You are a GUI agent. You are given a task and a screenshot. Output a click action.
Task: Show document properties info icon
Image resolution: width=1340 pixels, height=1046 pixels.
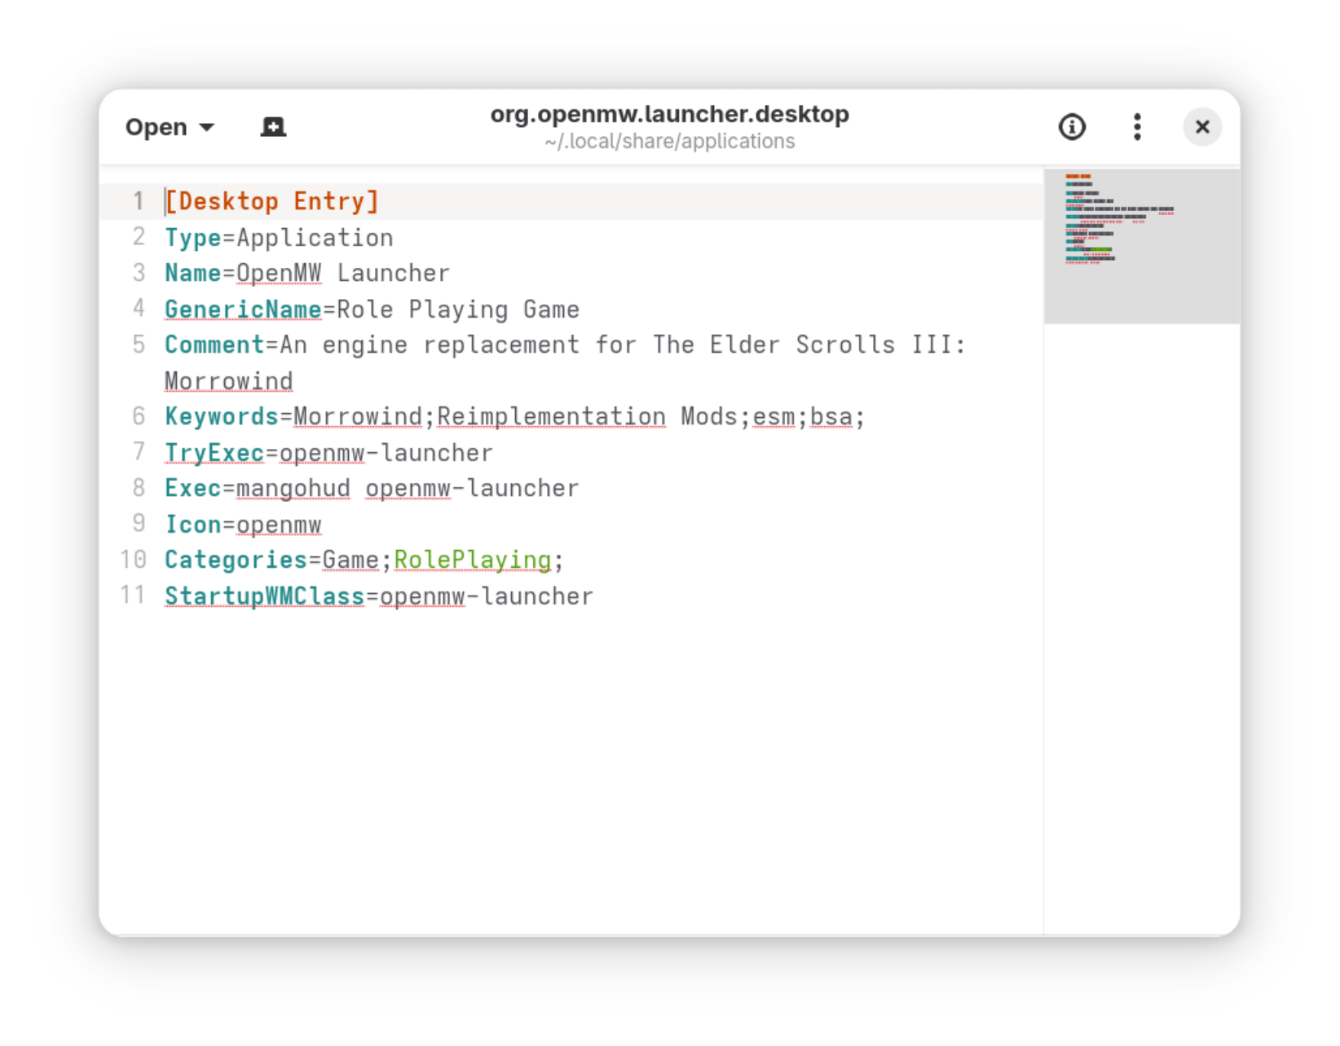(x=1072, y=127)
